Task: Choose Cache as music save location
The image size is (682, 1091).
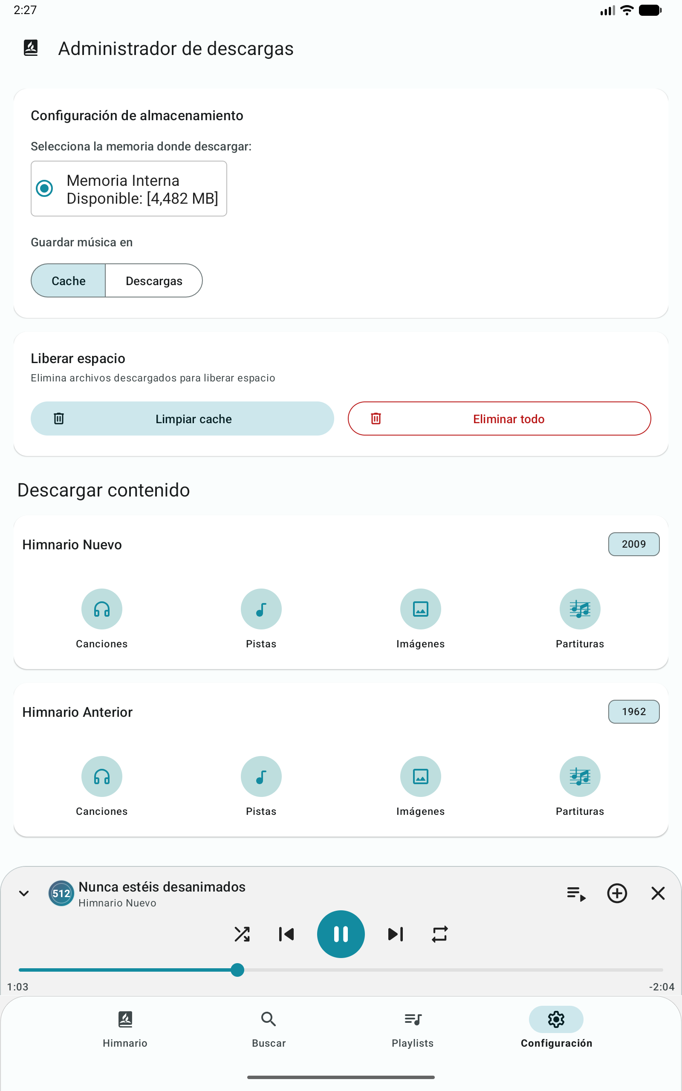Action: click(x=68, y=280)
